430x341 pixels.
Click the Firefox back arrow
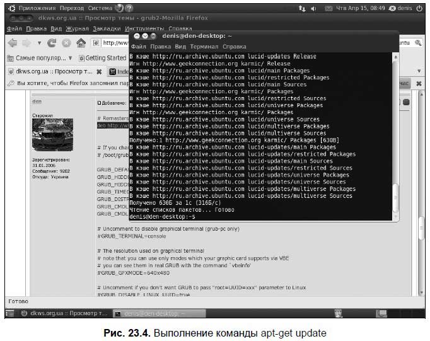[x=13, y=43]
